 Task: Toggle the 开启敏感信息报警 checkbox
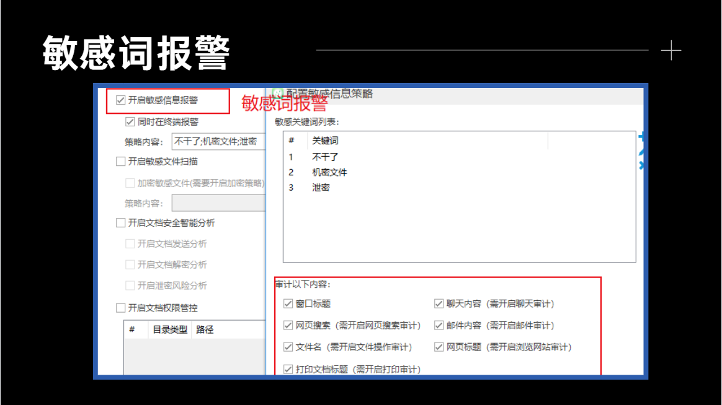120,100
